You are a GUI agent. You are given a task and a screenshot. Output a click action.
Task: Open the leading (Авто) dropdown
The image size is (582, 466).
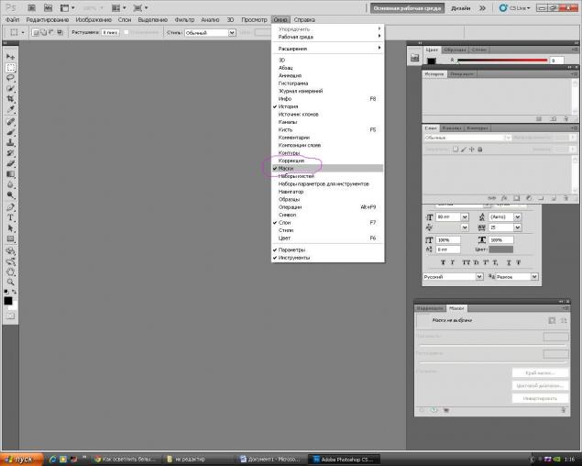click(x=518, y=216)
